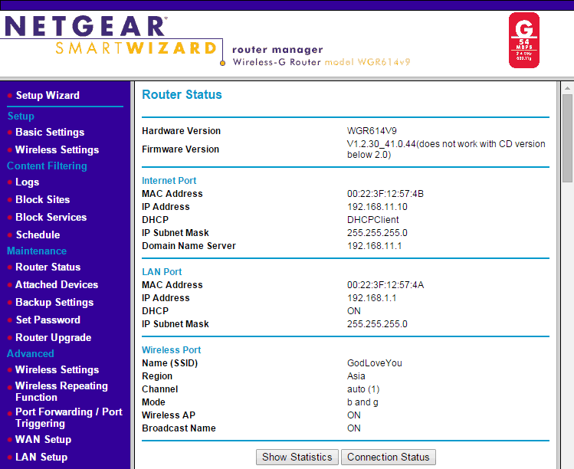Show Attached Devices list

click(57, 285)
